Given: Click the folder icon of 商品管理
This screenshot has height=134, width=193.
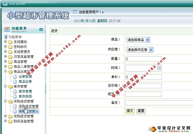Looking at the screenshot, I should click(x=10, y=62).
